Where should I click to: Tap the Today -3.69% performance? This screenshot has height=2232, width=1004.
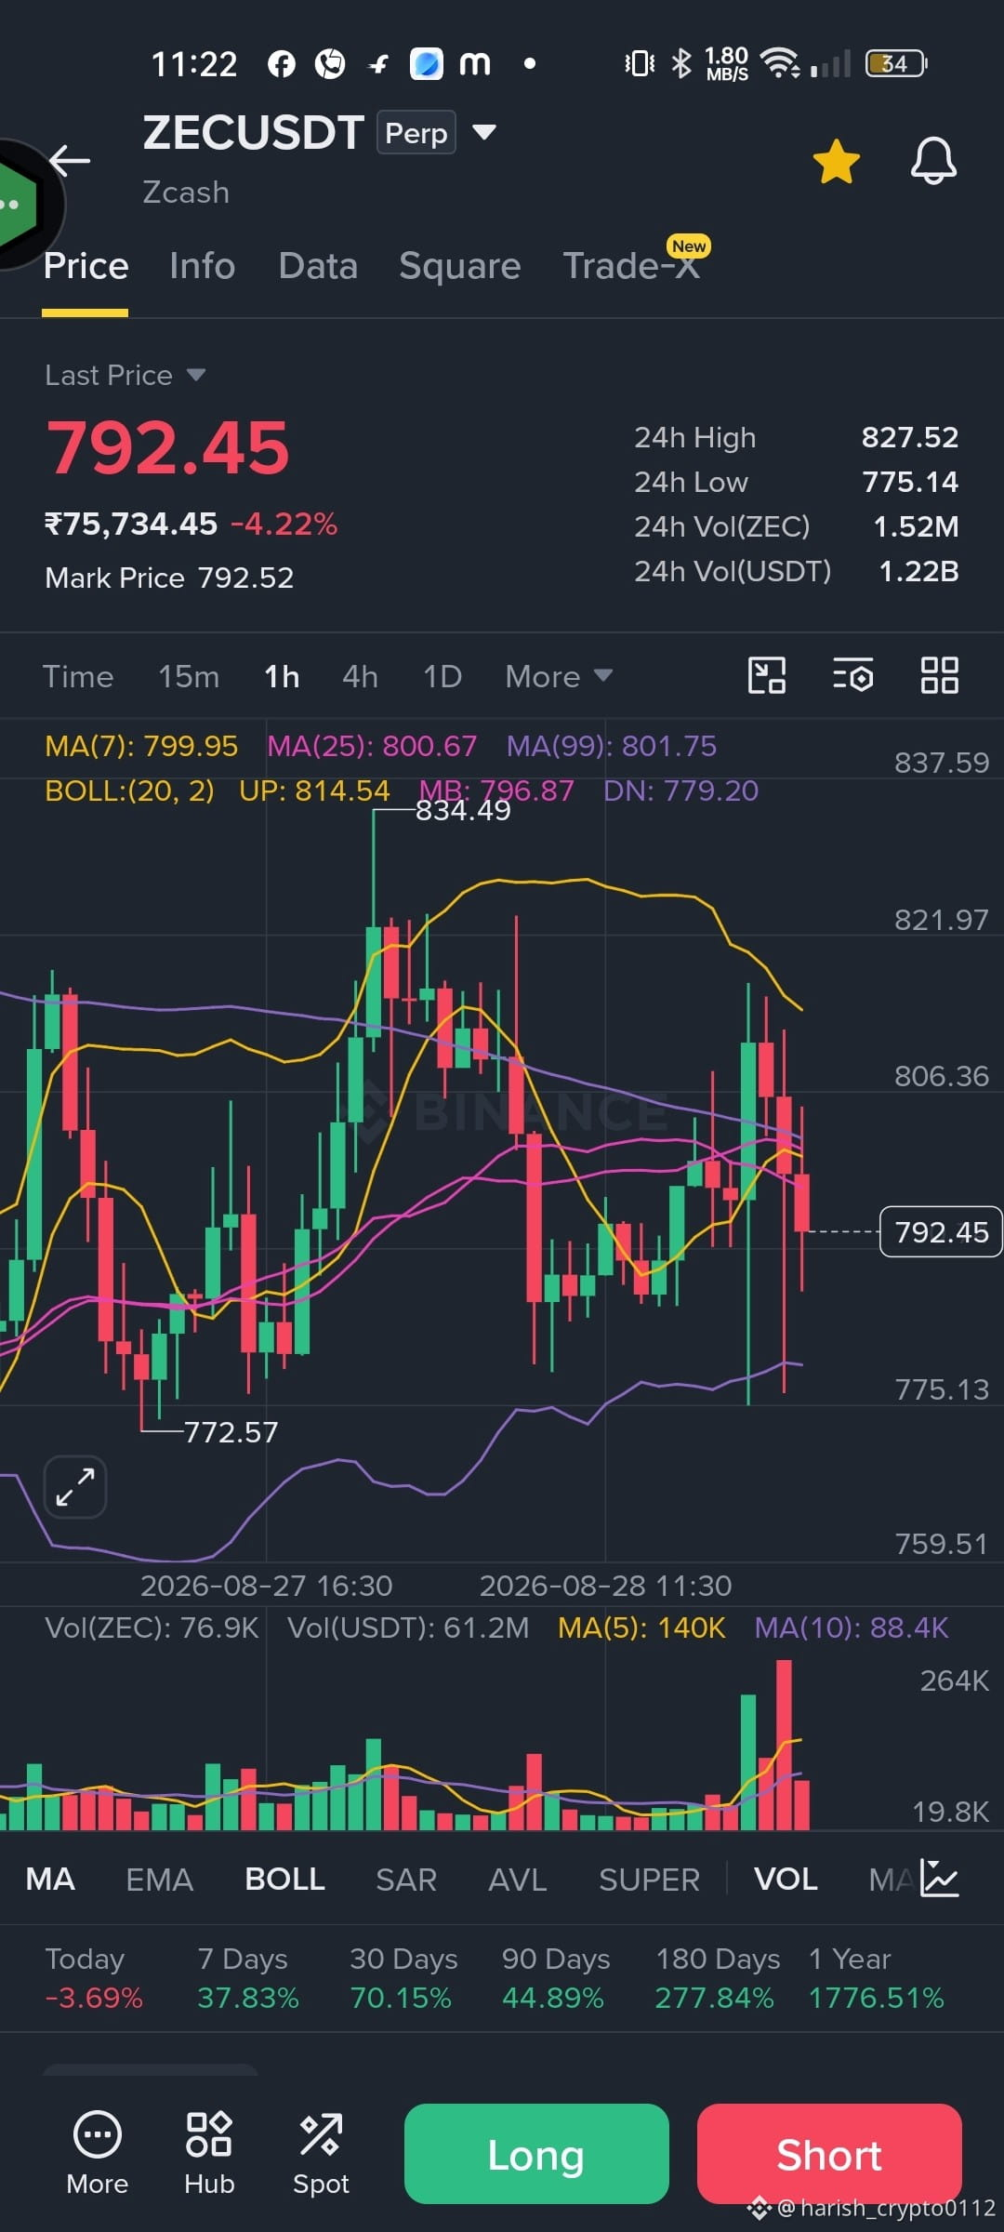click(94, 1977)
